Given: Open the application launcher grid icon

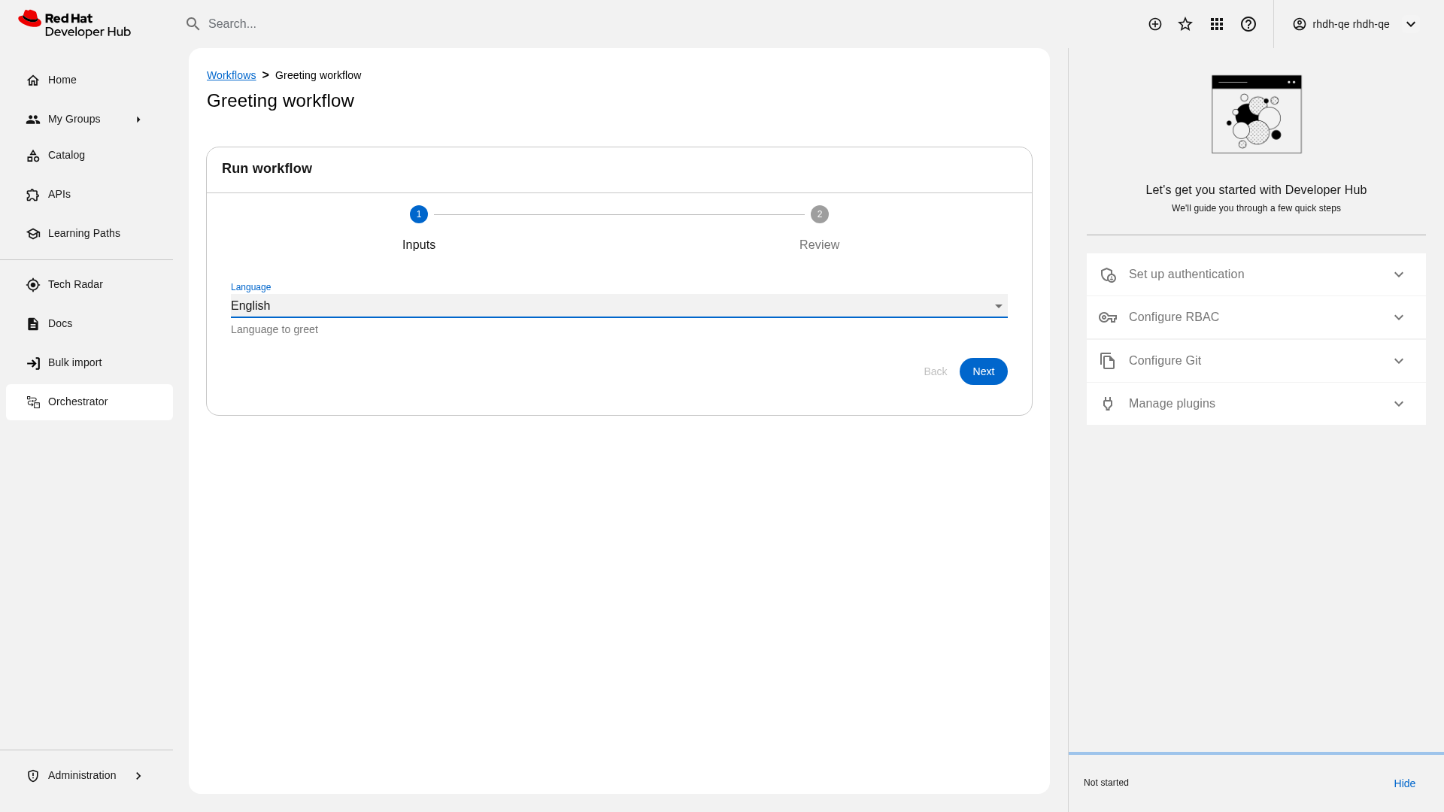Looking at the screenshot, I should [x=1217, y=24].
